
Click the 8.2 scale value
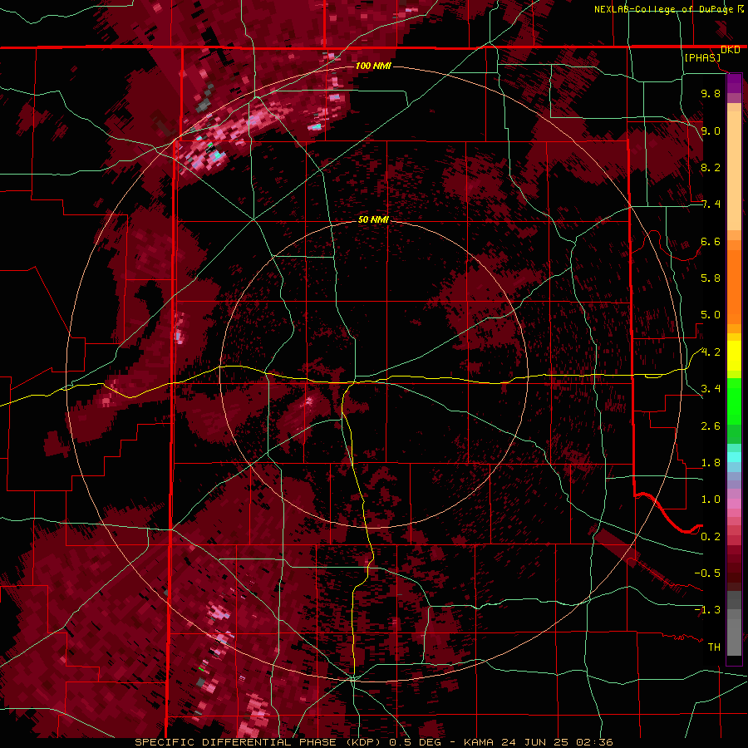711,167
